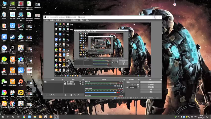Screen dimensions: 211x119
Task: Open notification center on taskbar
Action: [x=207, y=117]
